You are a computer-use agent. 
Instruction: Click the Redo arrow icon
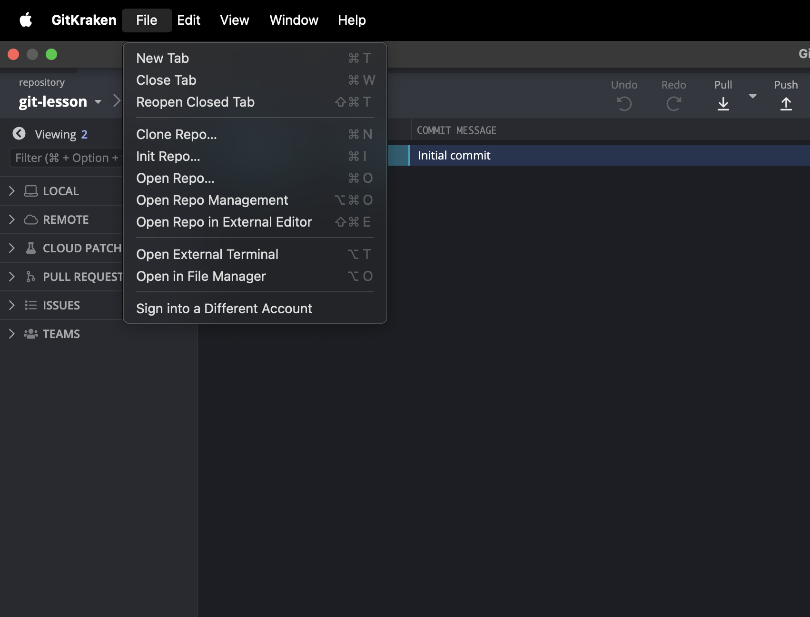673,103
